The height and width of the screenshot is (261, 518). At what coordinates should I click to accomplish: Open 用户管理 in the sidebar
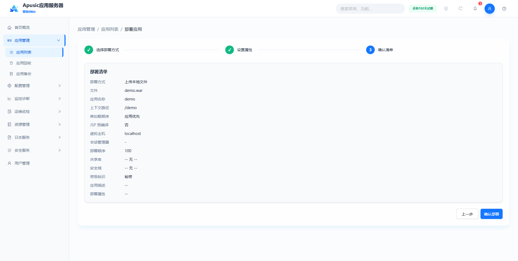click(x=34, y=163)
